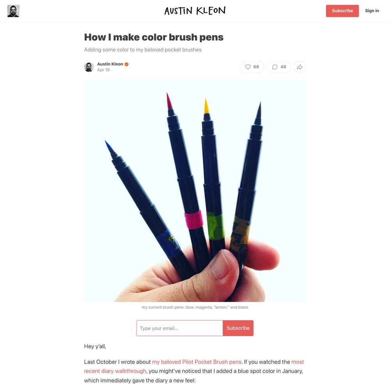Open the brush pens photo
This screenshot has height=390, width=390.
[195, 191]
